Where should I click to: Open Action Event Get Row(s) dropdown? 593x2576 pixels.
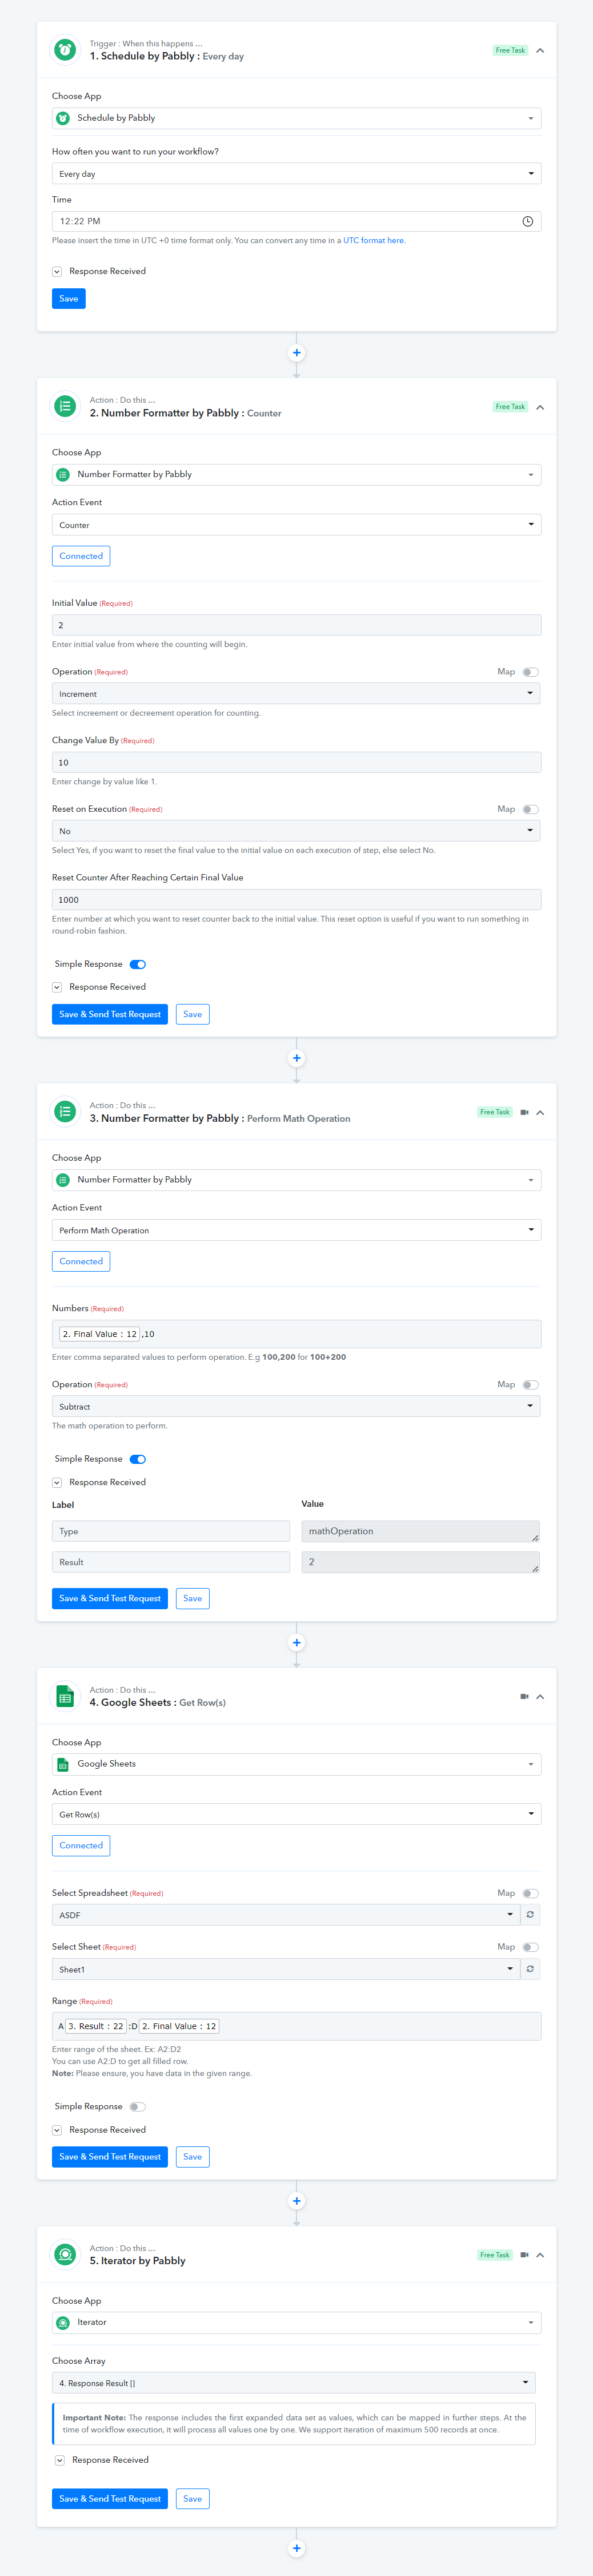(x=296, y=1814)
